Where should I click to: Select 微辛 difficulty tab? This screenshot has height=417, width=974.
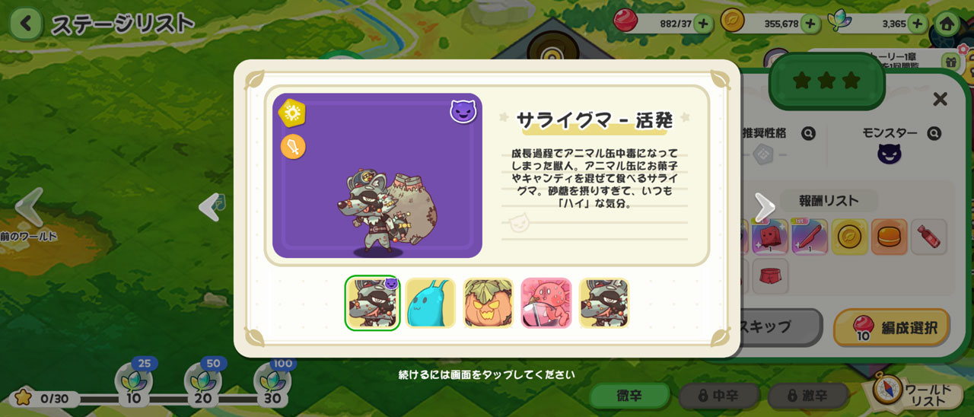tap(629, 396)
